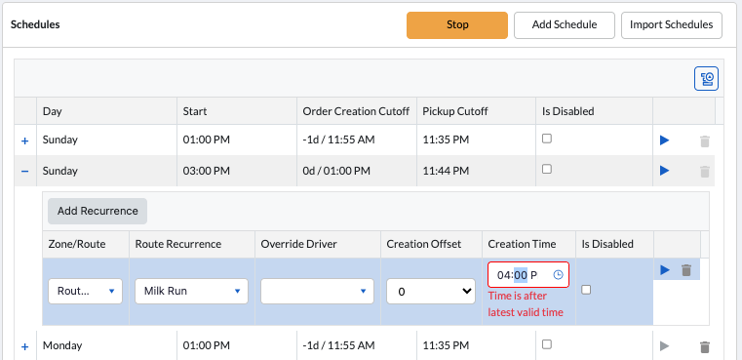Click the Add Recurrence button
Viewport: 742px width, 360px height.
(98, 211)
